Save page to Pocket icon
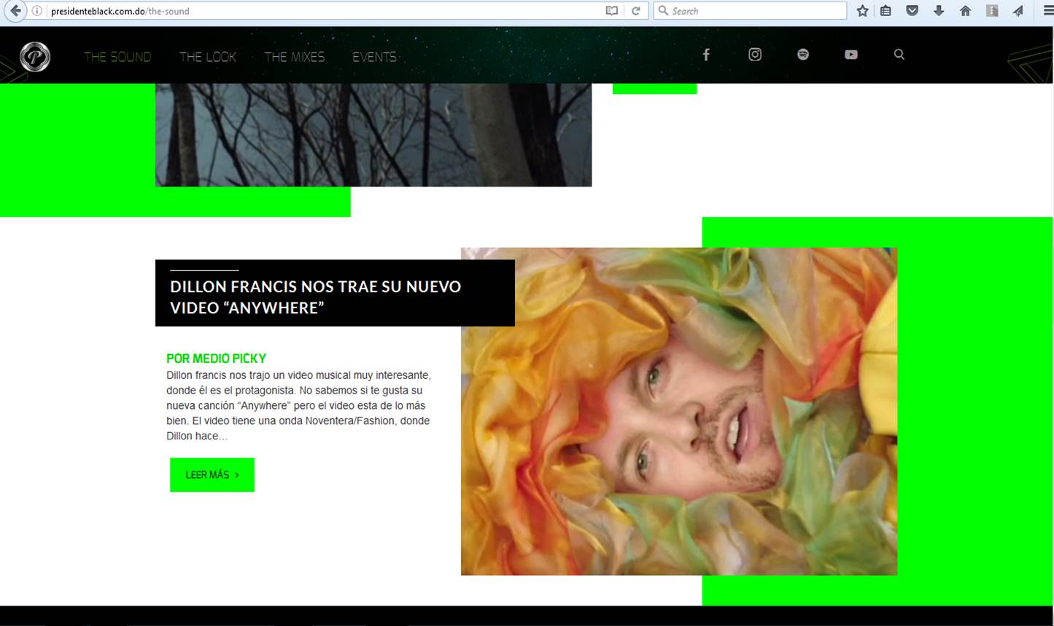1054x626 pixels. click(x=912, y=11)
